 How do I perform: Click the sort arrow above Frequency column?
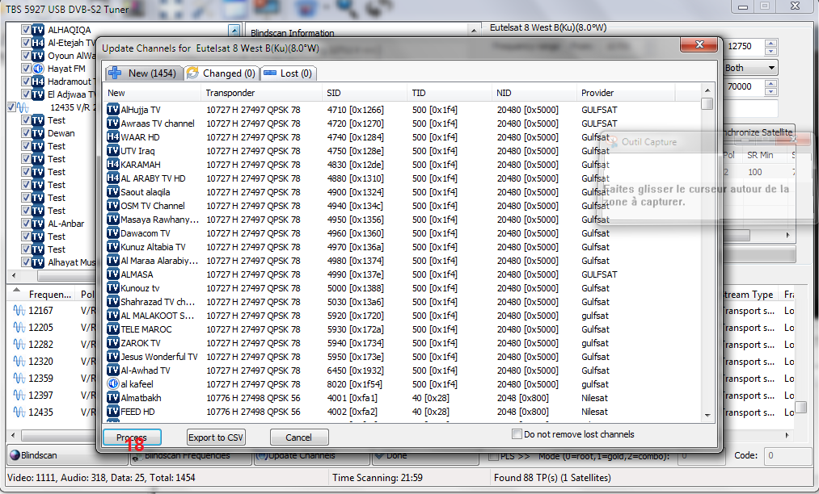click(x=17, y=288)
